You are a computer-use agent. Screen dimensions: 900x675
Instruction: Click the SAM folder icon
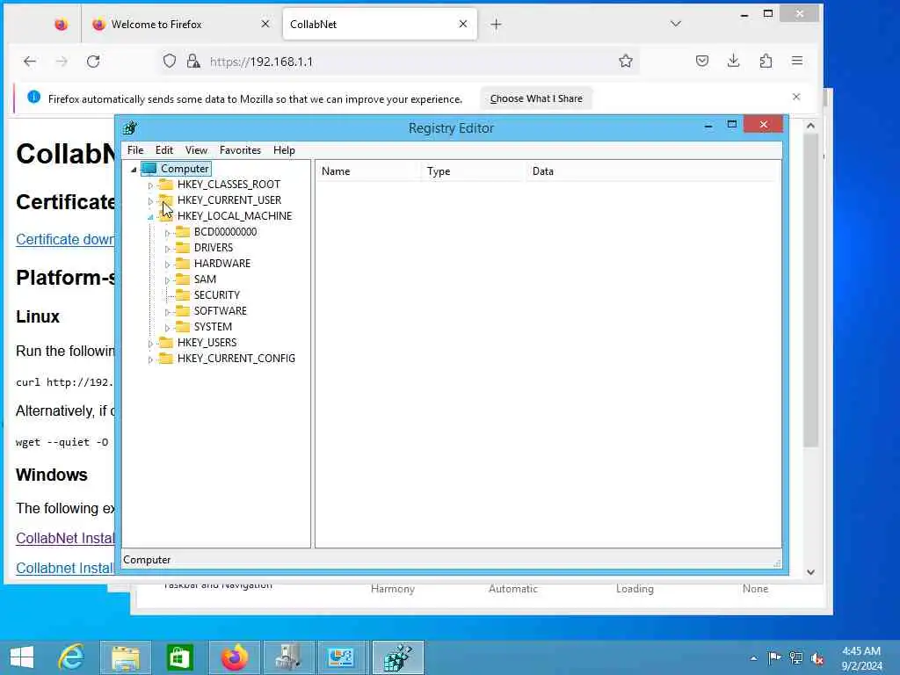click(183, 279)
